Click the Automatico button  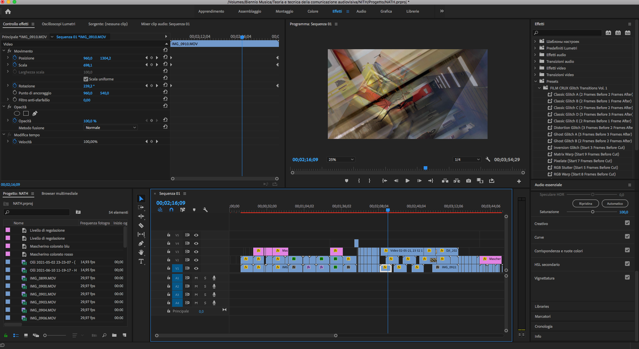pyautogui.click(x=615, y=203)
